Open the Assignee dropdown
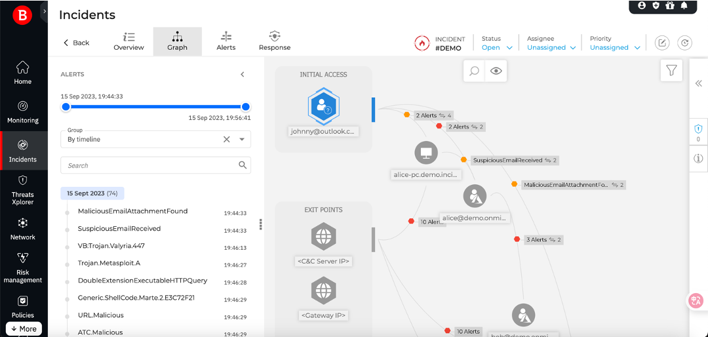This screenshot has height=337, width=708. (551, 47)
